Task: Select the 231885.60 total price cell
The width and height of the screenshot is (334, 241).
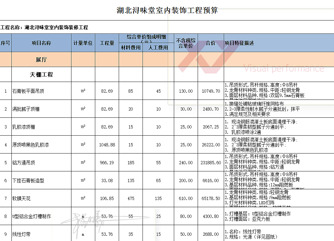Action: (211, 162)
